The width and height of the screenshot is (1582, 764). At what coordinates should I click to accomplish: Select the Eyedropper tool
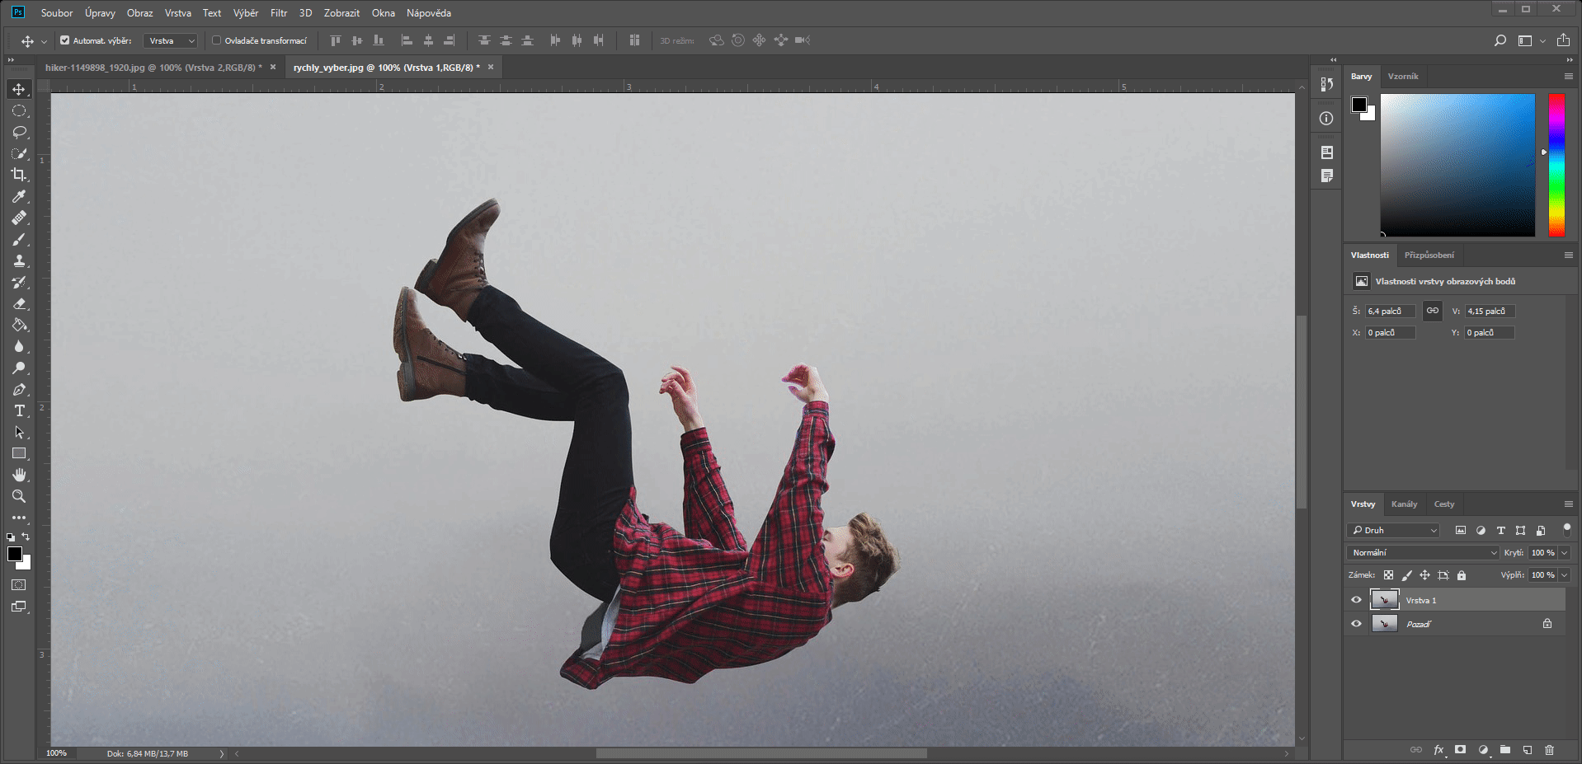click(19, 196)
